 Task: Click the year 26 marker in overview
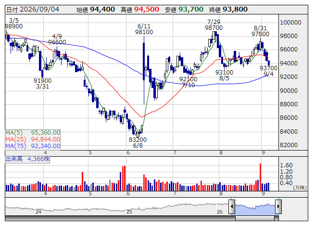tap(219, 212)
